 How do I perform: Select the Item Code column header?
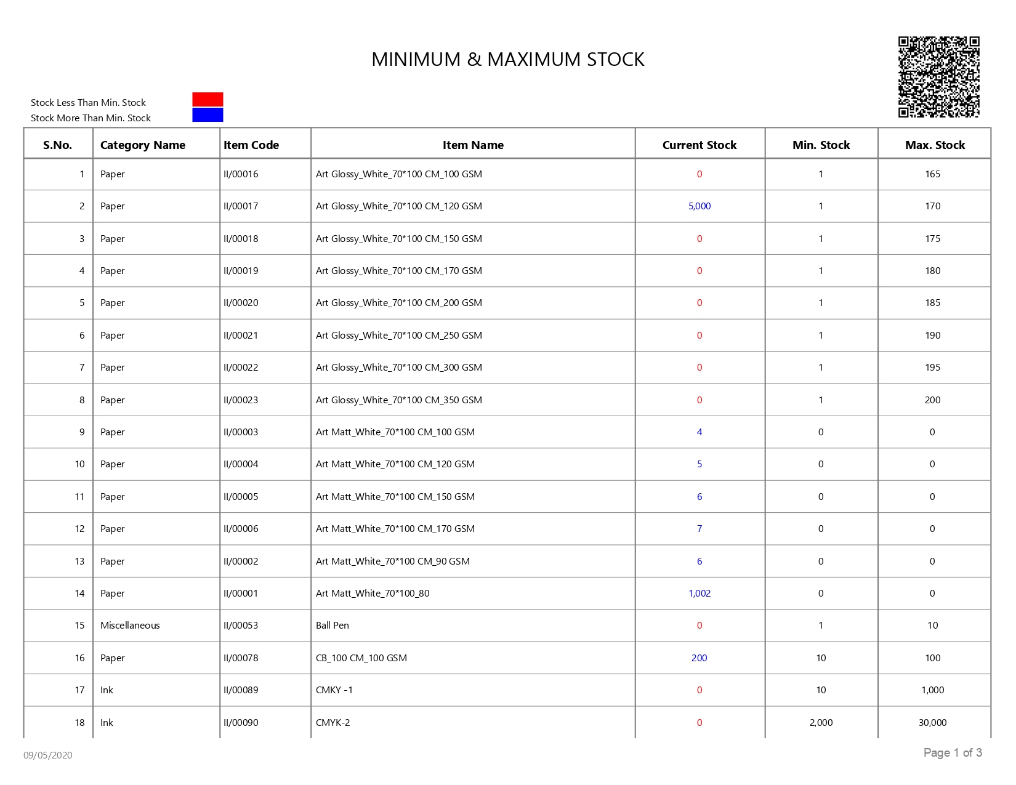tap(251, 145)
